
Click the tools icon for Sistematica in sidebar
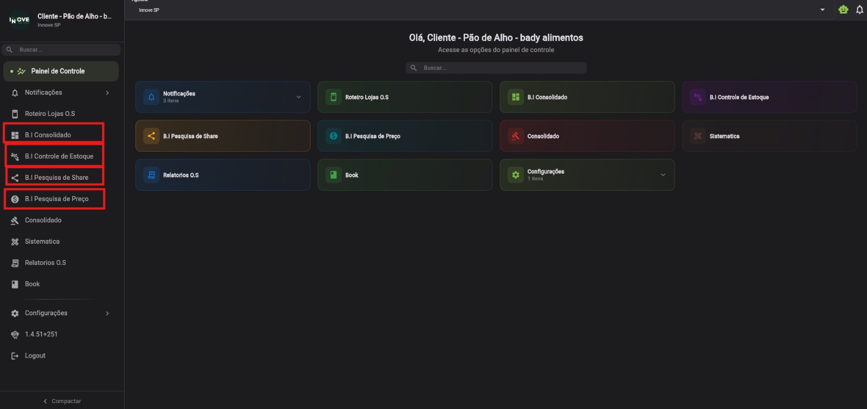pyautogui.click(x=15, y=242)
